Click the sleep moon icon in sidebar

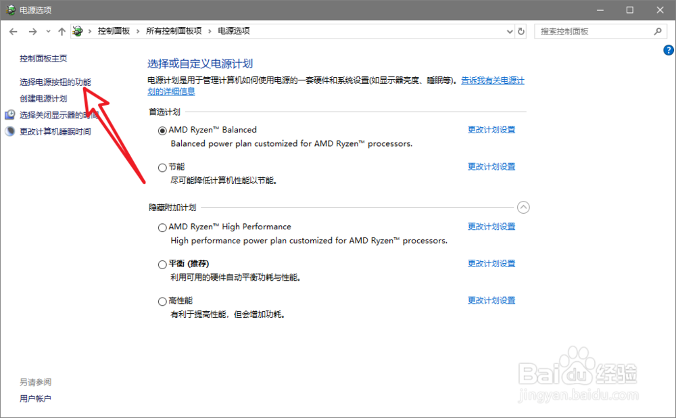point(10,131)
